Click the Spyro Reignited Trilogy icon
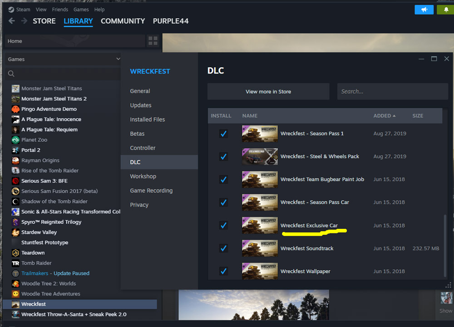 click(x=15, y=222)
